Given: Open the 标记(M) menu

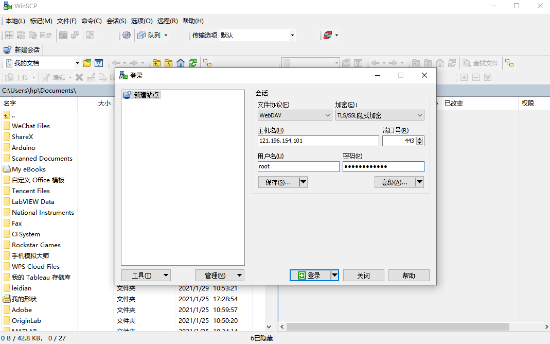Looking at the screenshot, I should point(41,21).
